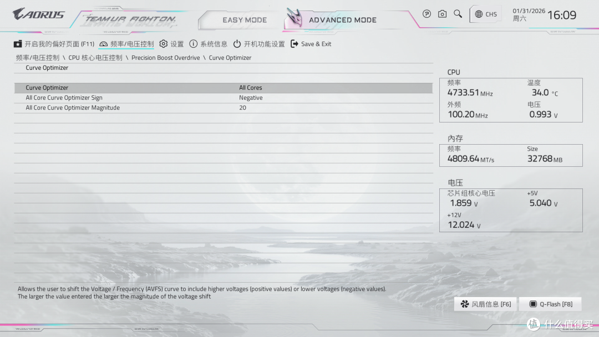Go to 频率/电压控制 breadcrumb
This screenshot has width=599, height=337.
coord(38,58)
